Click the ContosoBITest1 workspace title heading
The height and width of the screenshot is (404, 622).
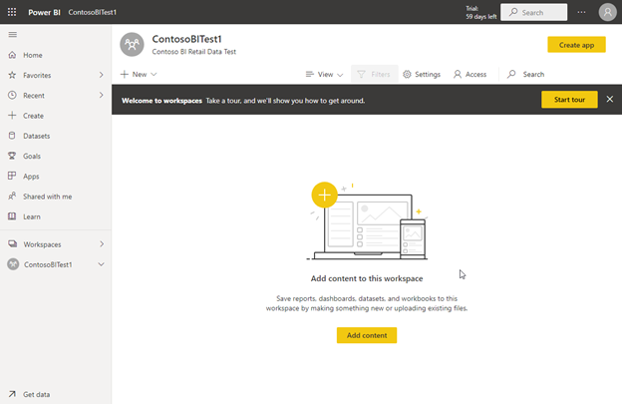click(186, 39)
